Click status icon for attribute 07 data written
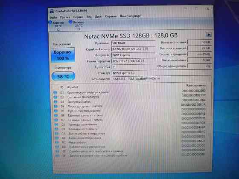This screenshot has width=239, height=179. pos(56,120)
